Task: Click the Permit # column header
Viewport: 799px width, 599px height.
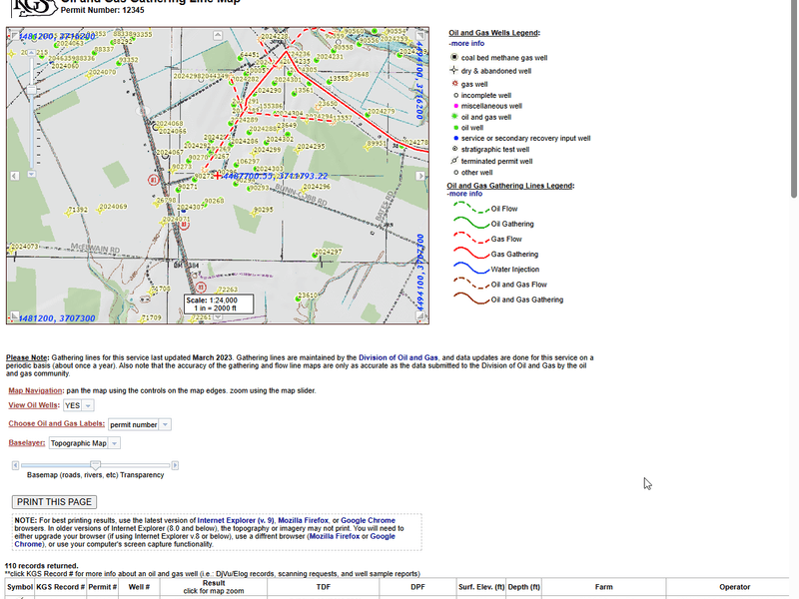Action: (x=103, y=587)
